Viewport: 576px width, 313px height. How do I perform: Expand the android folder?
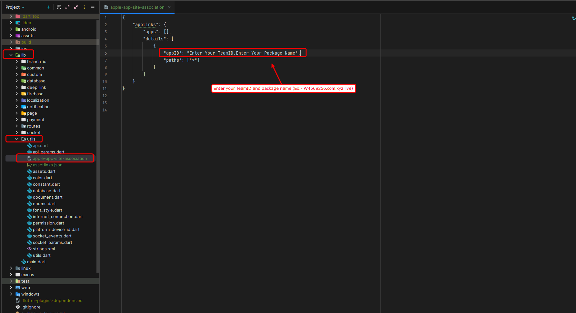(11, 29)
